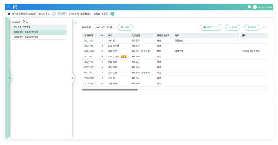Select student 上里 in row 9
This screenshot has width=278, height=145.
point(112,83)
